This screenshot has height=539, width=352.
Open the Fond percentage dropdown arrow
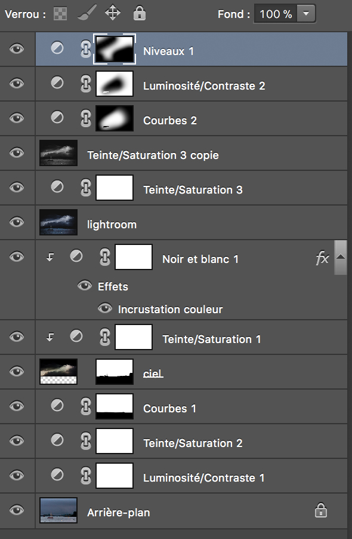point(306,14)
